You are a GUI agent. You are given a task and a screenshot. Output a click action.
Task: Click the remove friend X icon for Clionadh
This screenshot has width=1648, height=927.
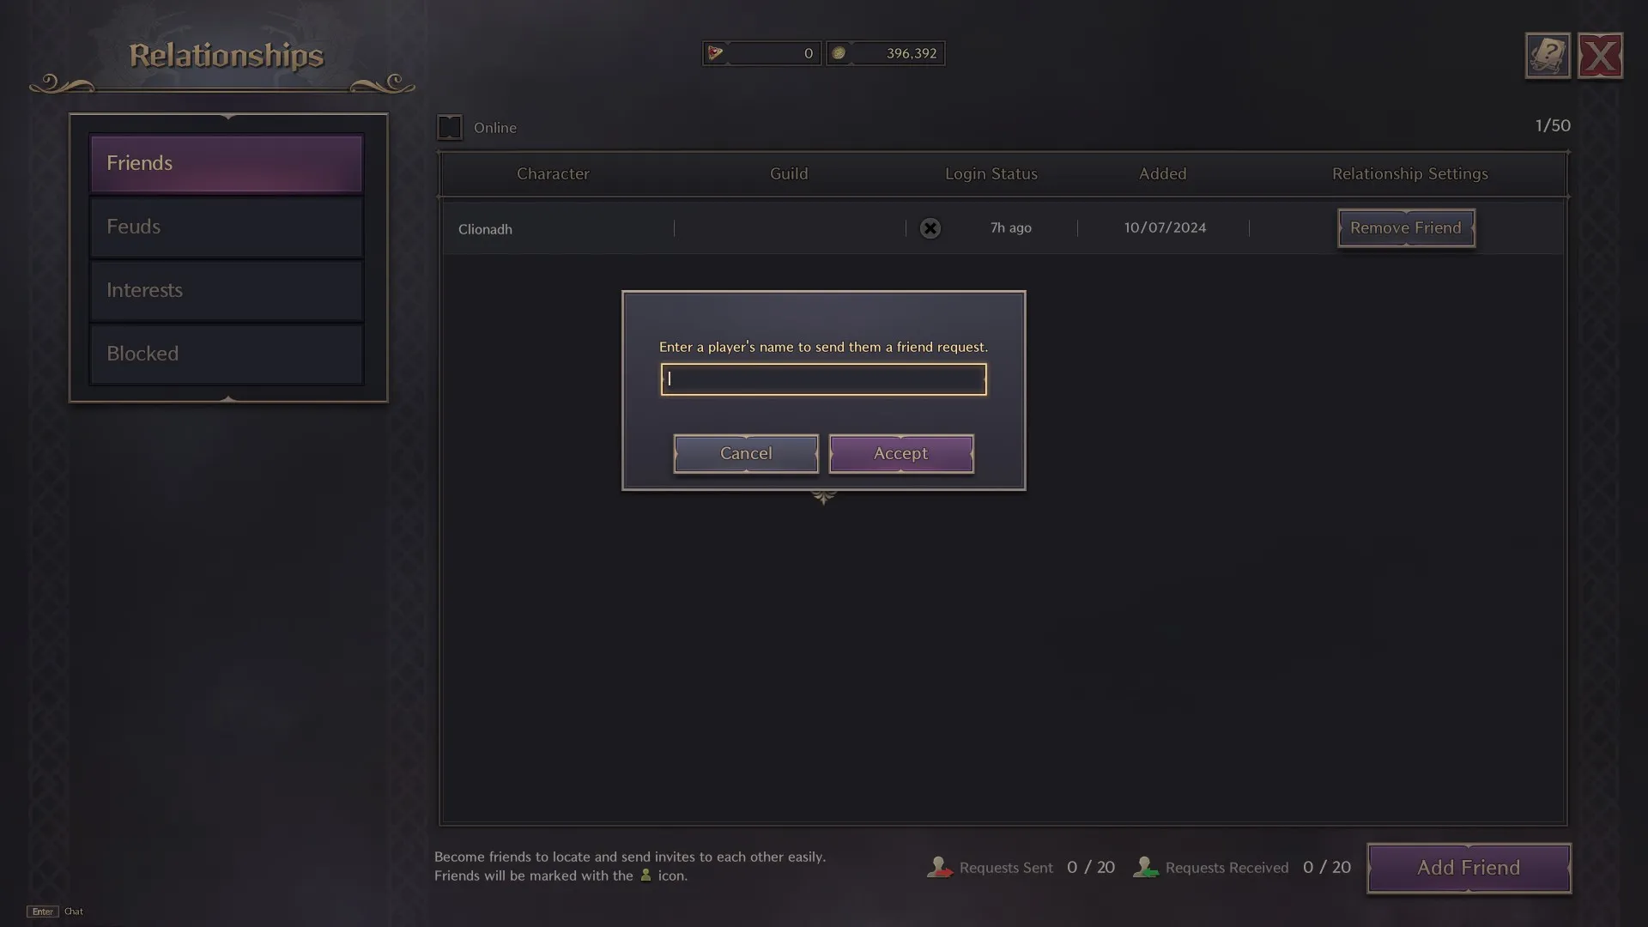[x=930, y=227]
